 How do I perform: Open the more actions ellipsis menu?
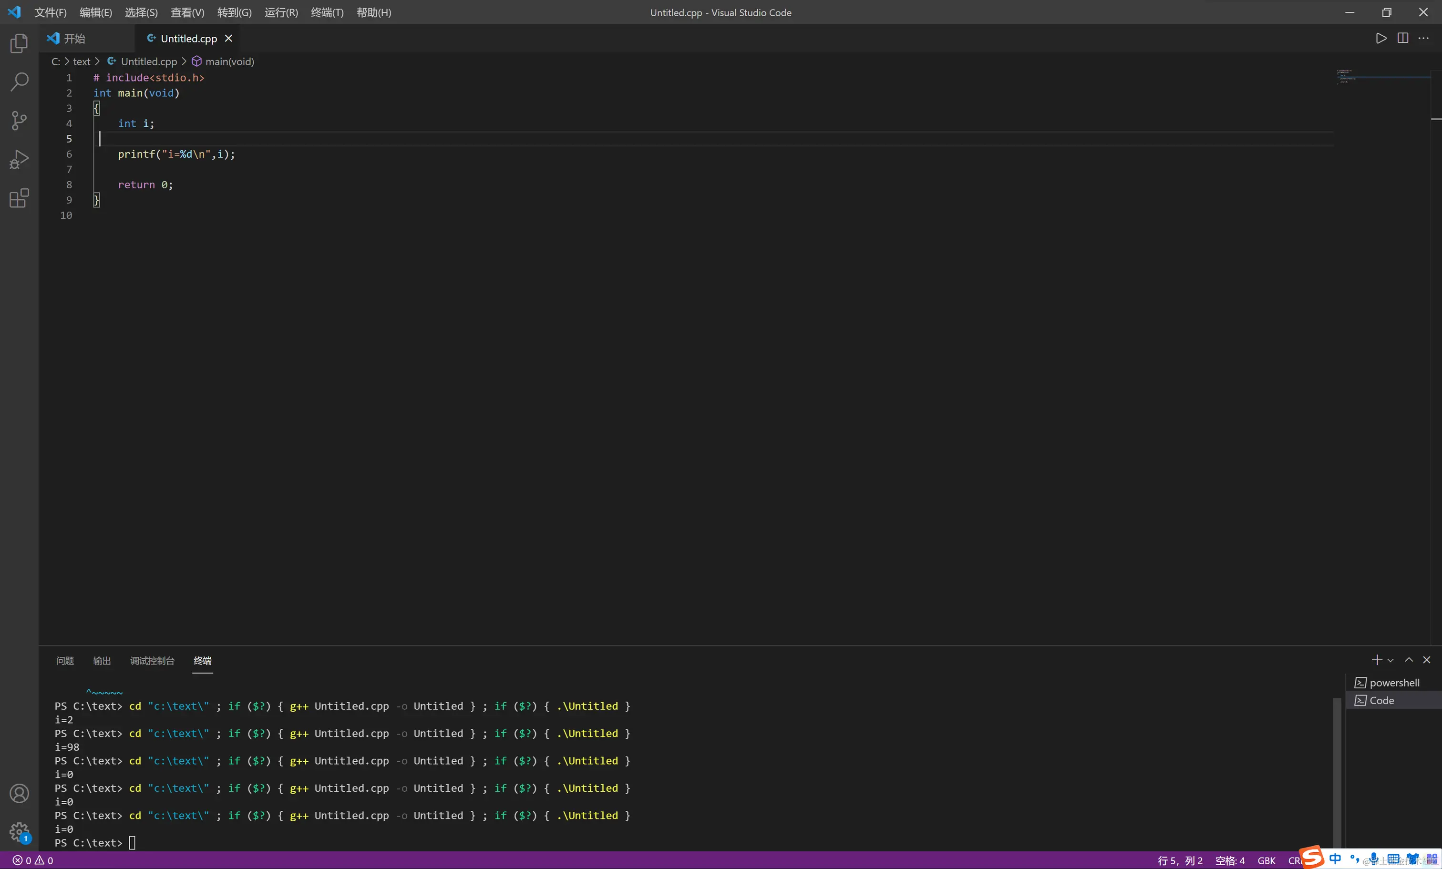pyautogui.click(x=1423, y=39)
